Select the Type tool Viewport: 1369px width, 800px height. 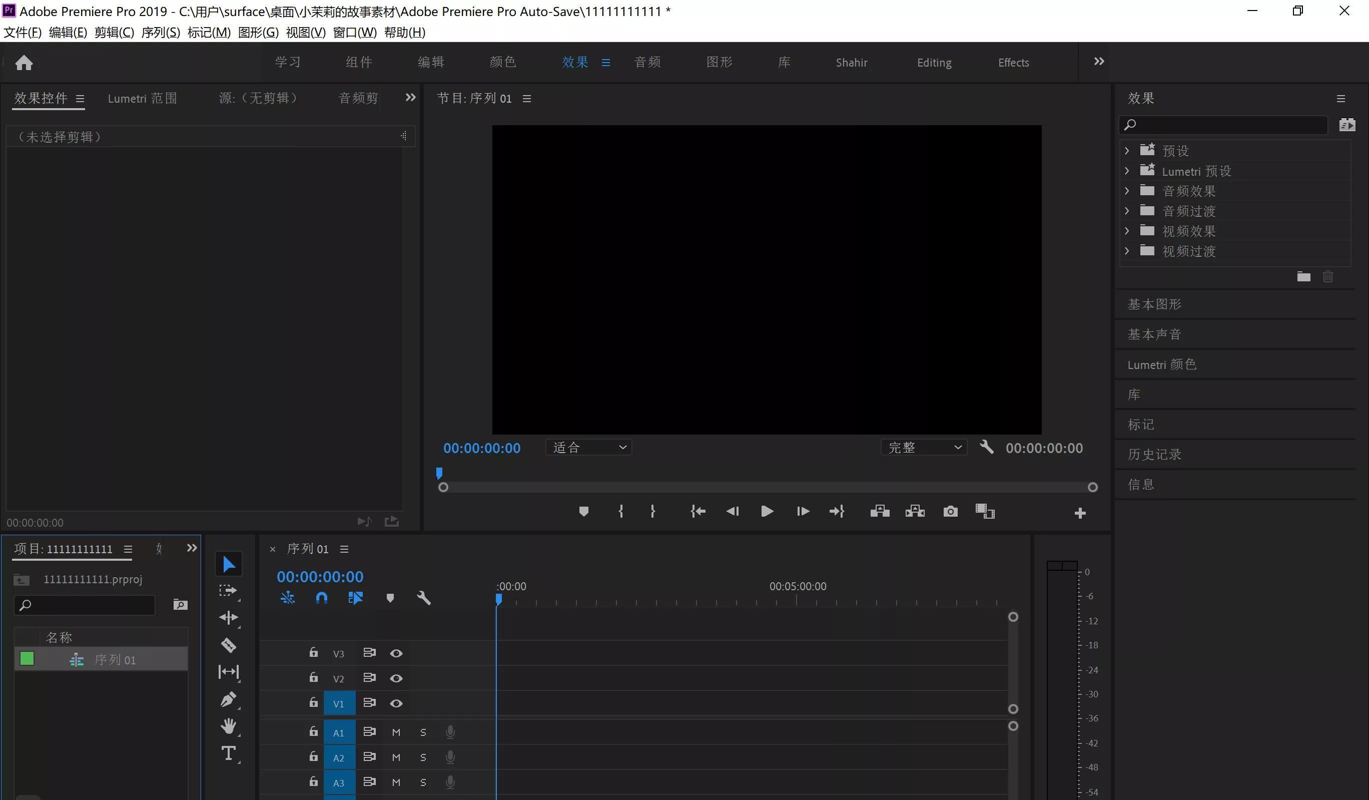228,753
